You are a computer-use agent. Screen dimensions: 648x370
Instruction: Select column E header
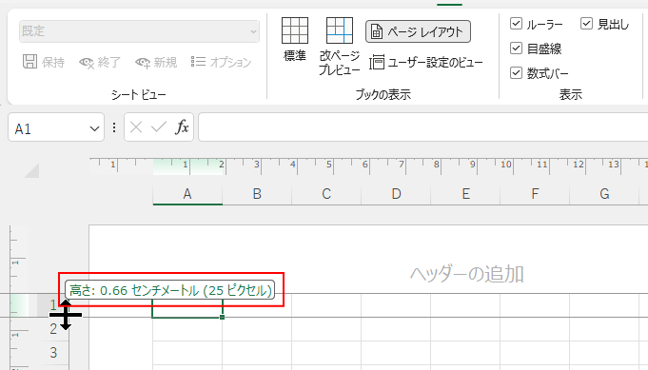coord(465,194)
